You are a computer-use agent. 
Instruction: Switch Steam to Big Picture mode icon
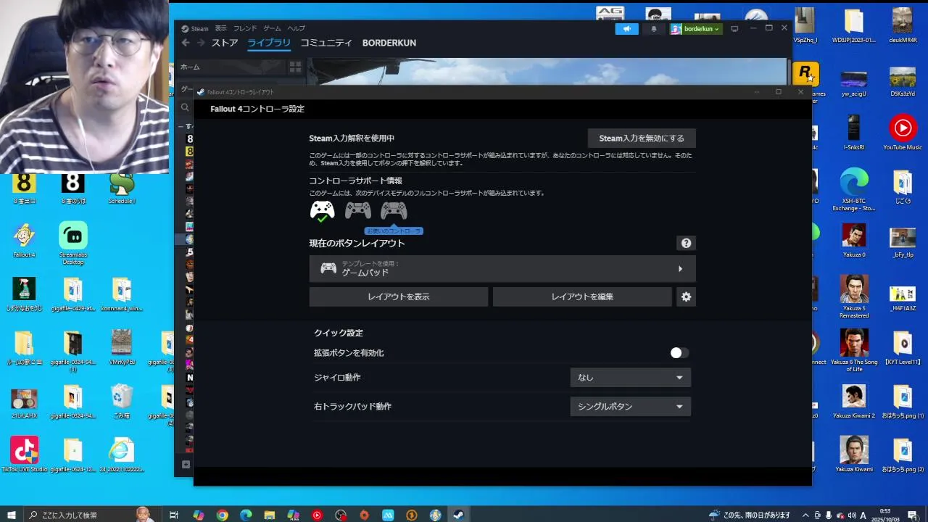pos(734,29)
